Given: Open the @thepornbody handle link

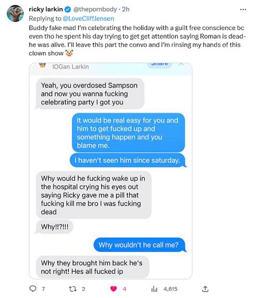Looking at the screenshot, I should (x=95, y=9).
